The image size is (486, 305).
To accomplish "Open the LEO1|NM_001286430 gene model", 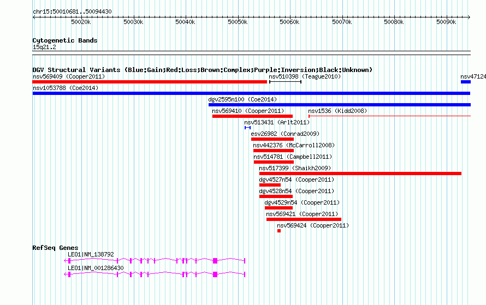I will pyautogui.click(x=155, y=274).
